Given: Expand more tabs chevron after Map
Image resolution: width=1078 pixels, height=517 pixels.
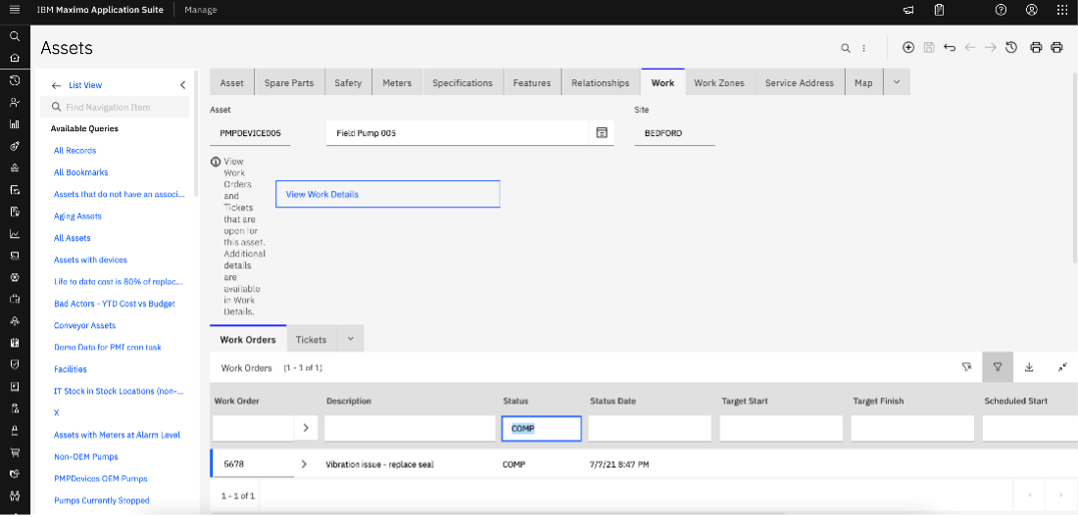Looking at the screenshot, I should click(x=897, y=82).
